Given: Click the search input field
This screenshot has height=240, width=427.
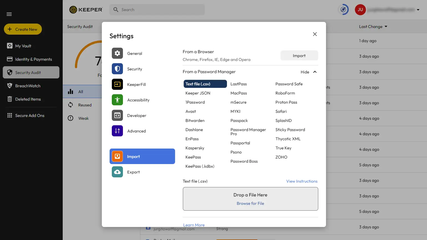Looking at the screenshot, I should click(x=157, y=10).
